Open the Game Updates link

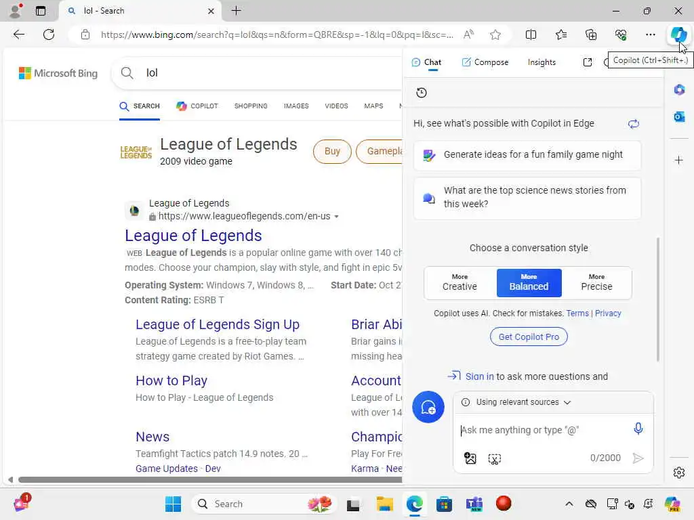click(167, 469)
